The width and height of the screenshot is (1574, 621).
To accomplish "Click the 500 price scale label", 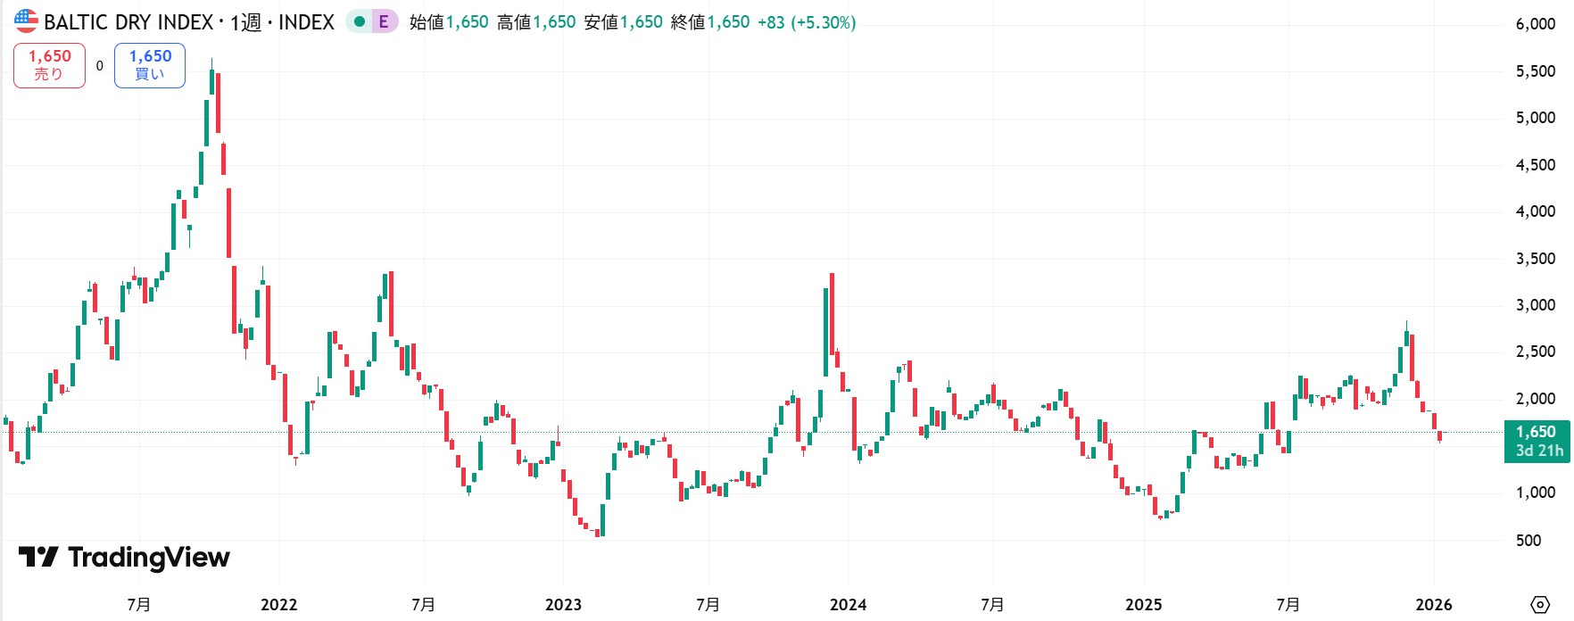I will (1528, 540).
